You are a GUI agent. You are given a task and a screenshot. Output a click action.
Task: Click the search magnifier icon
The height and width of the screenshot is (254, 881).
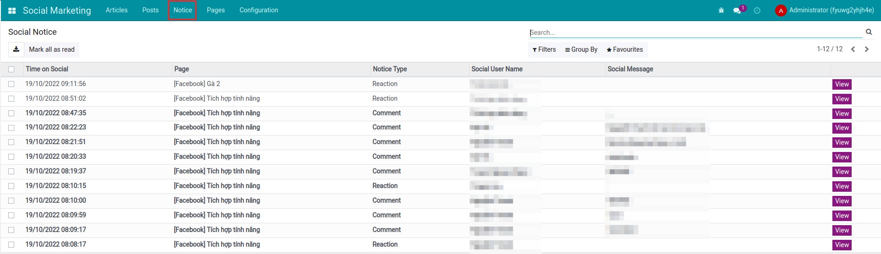[x=869, y=32]
